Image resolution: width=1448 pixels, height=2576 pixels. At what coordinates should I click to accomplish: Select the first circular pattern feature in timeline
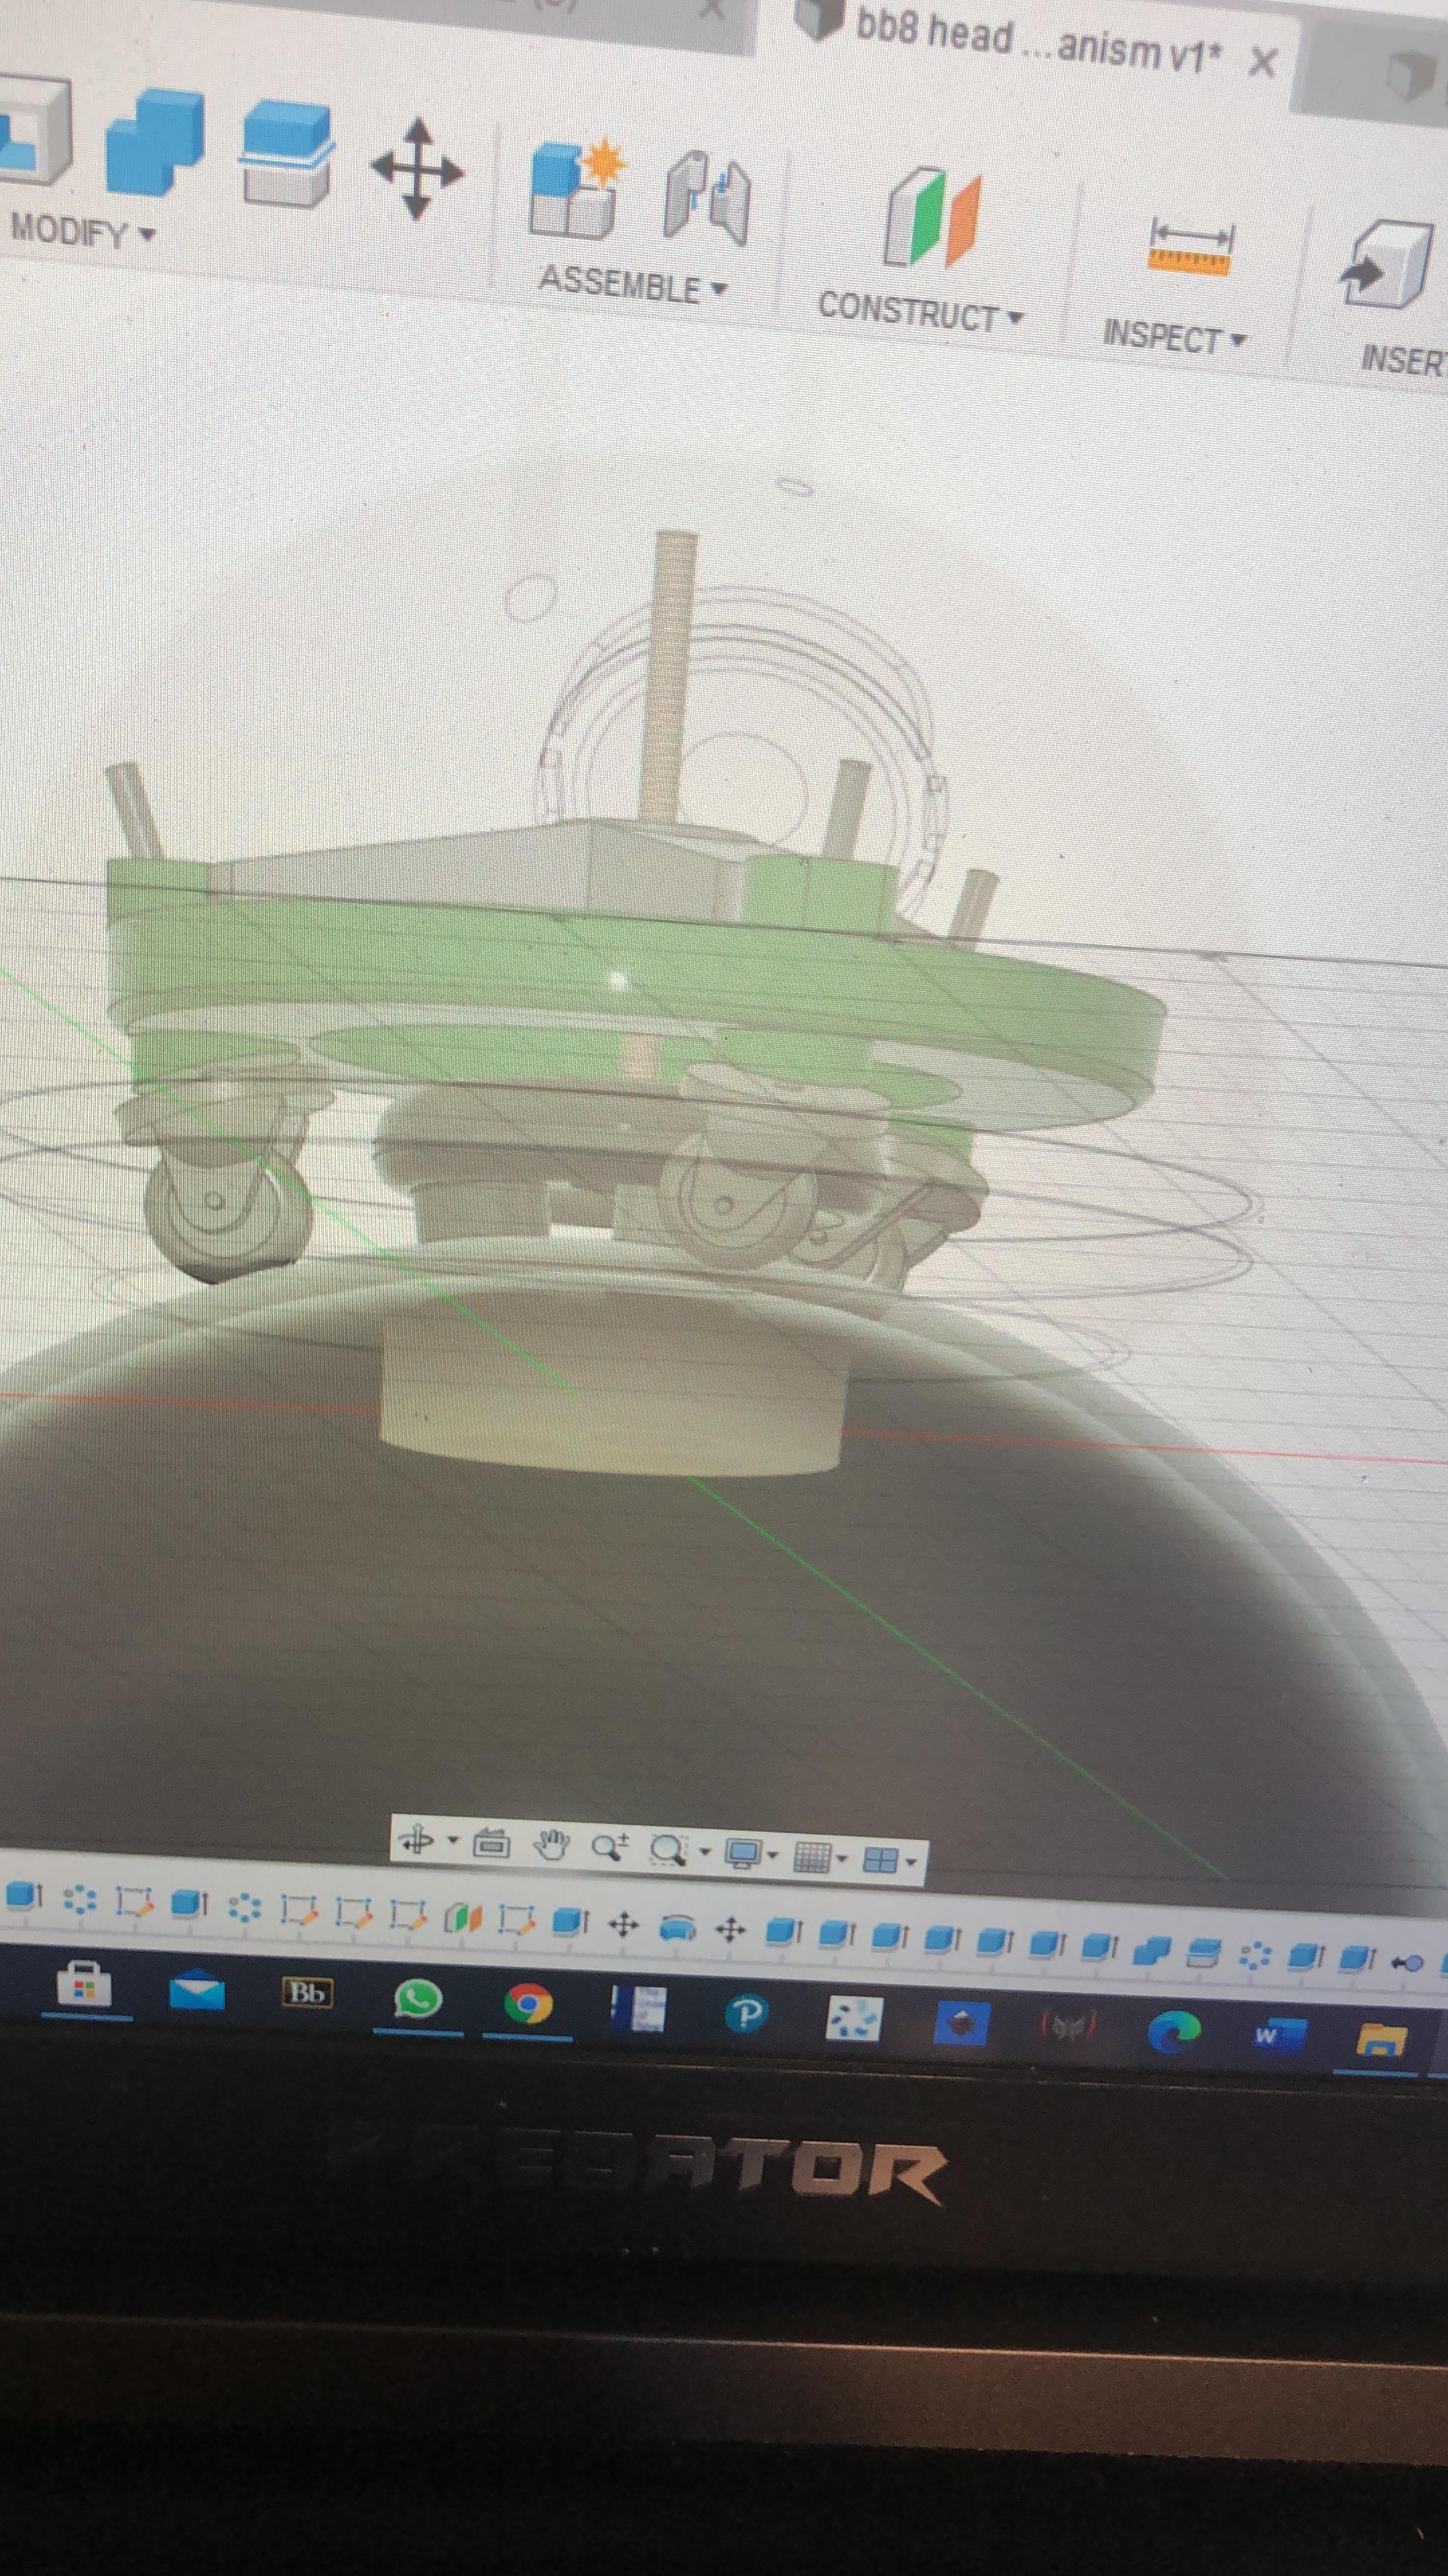(x=79, y=1899)
